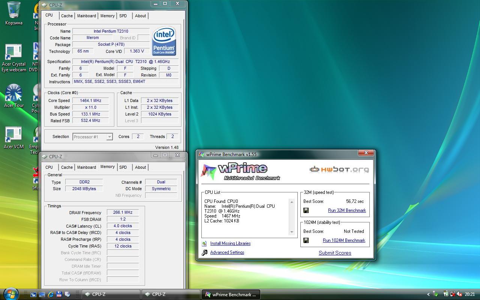Click the Intel Pentium logo in CPU-Z
The image size is (480, 300).
point(164,41)
